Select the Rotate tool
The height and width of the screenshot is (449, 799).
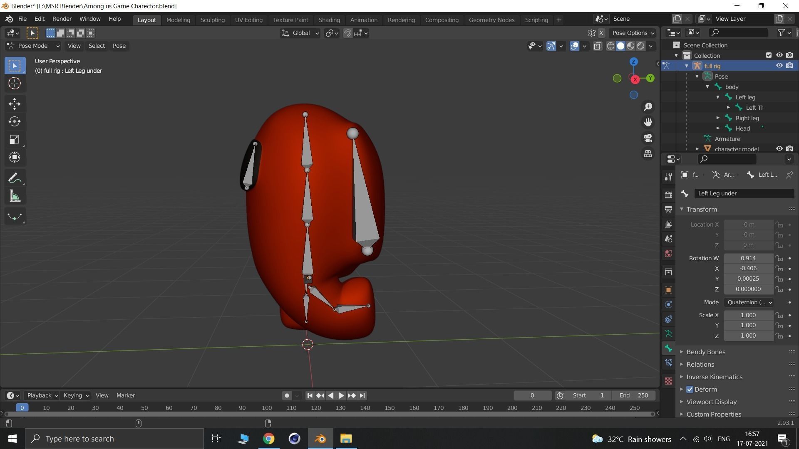pyautogui.click(x=15, y=121)
